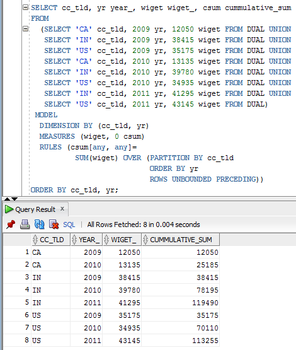The width and height of the screenshot is (296, 350).
Task: Click the splitter down arrow
Action: pyautogui.click(x=14, y=199)
